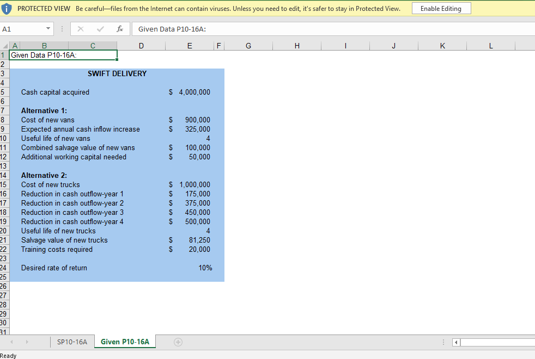
Task: Click the Alternative 2: heading
Action: point(44,175)
